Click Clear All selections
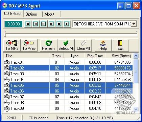The height and width of the screenshot is (122, 142). 83,45
